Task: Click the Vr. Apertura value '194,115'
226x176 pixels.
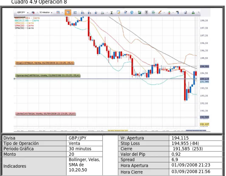Action: point(196,138)
